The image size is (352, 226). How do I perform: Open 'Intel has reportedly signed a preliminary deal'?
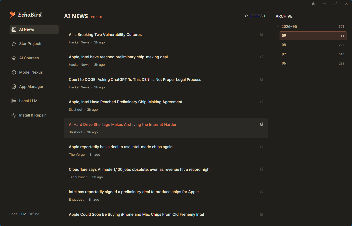point(134,192)
